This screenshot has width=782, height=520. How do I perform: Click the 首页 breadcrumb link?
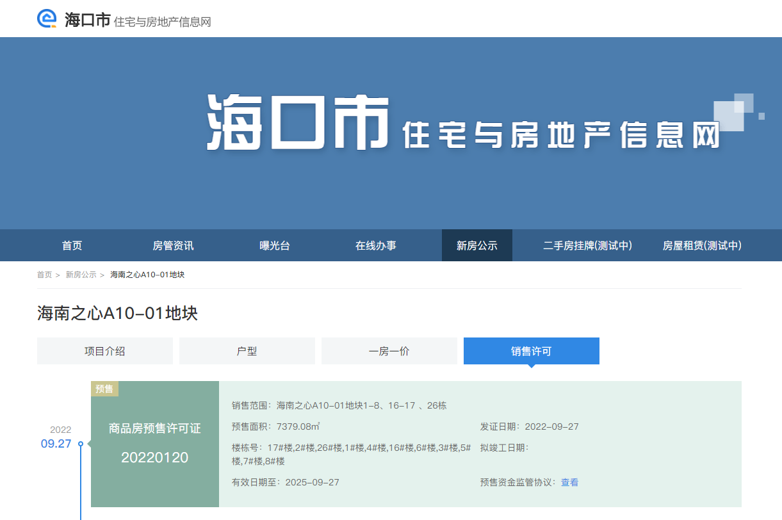[x=44, y=275]
